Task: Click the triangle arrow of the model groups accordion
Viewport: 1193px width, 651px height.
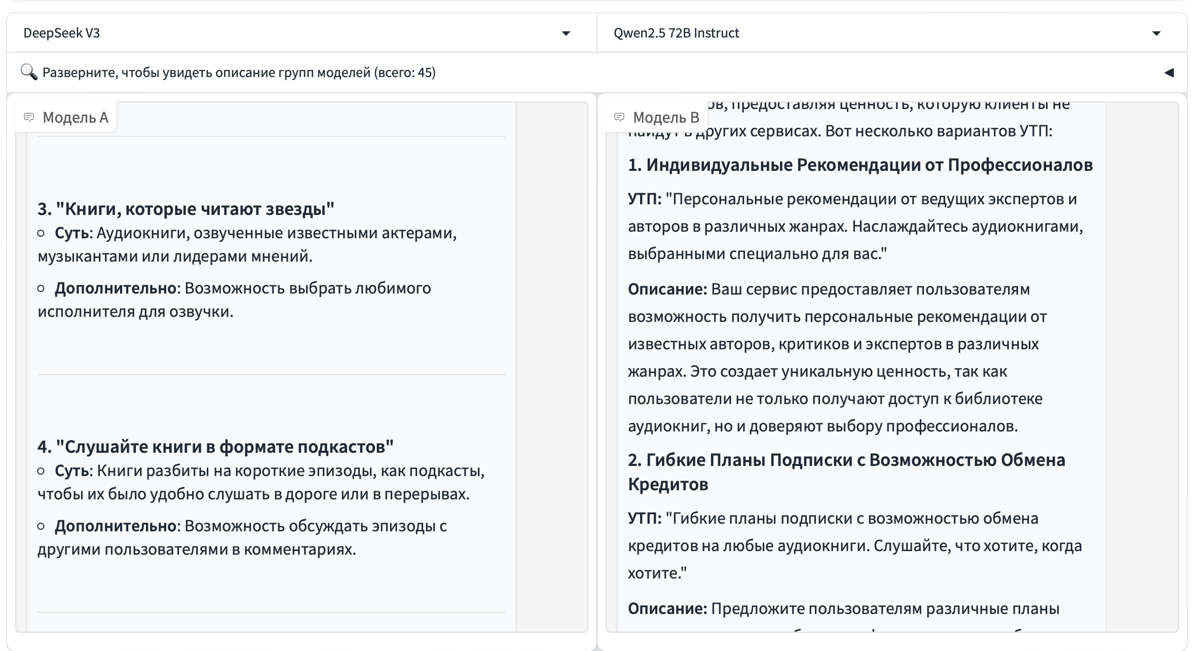Action: point(1169,73)
